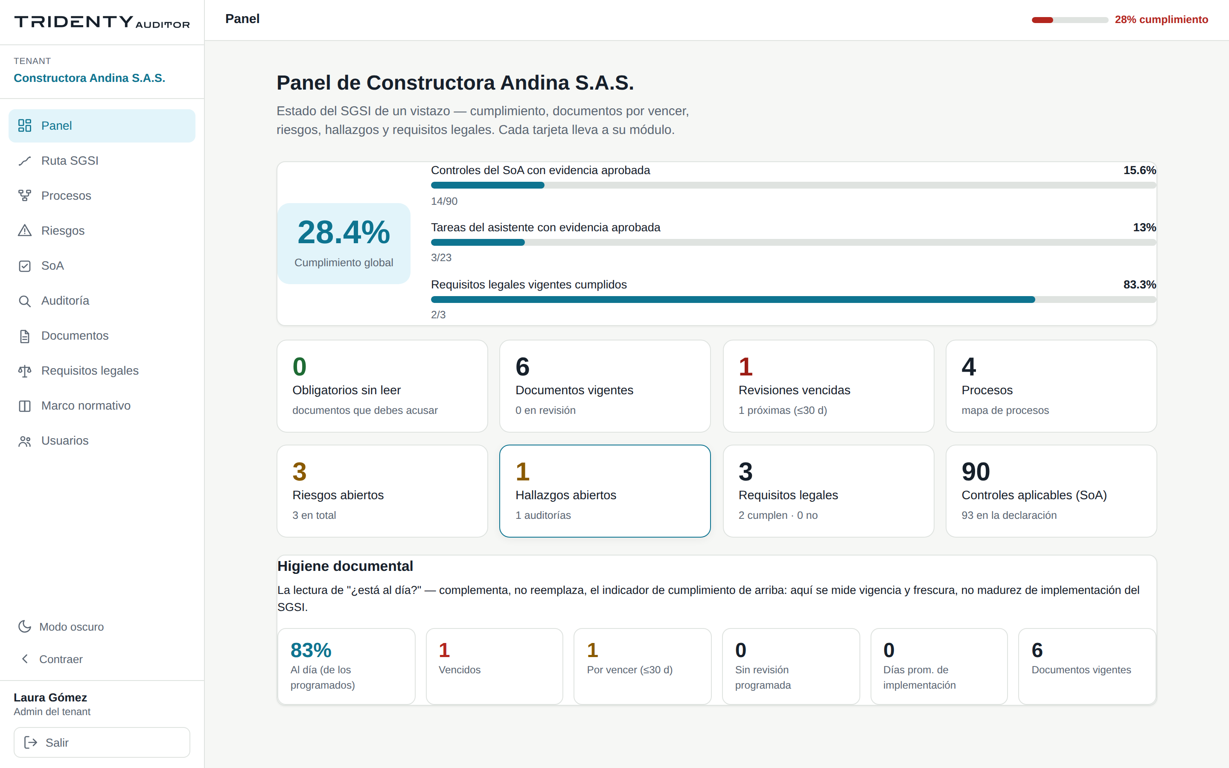
Task: Click the Auditoría magnifier icon
Action: tap(24, 301)
